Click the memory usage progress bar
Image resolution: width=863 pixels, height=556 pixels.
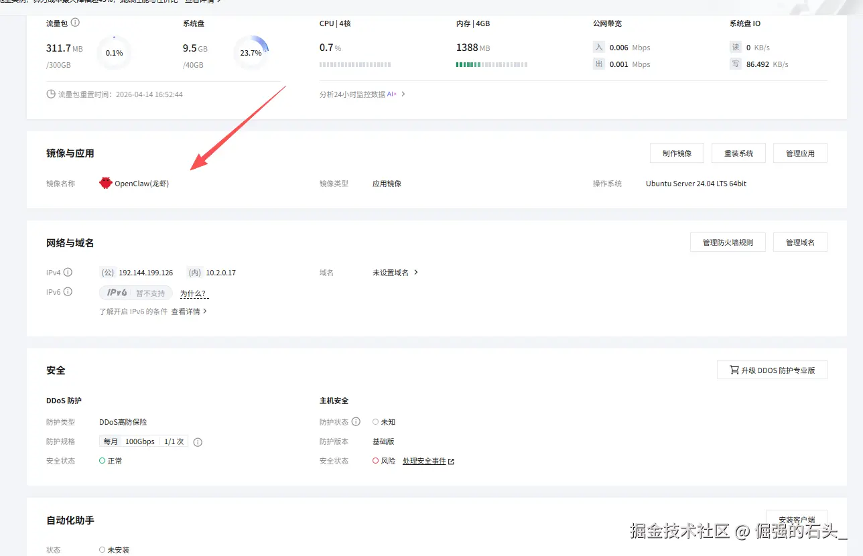tap(492, 65)
